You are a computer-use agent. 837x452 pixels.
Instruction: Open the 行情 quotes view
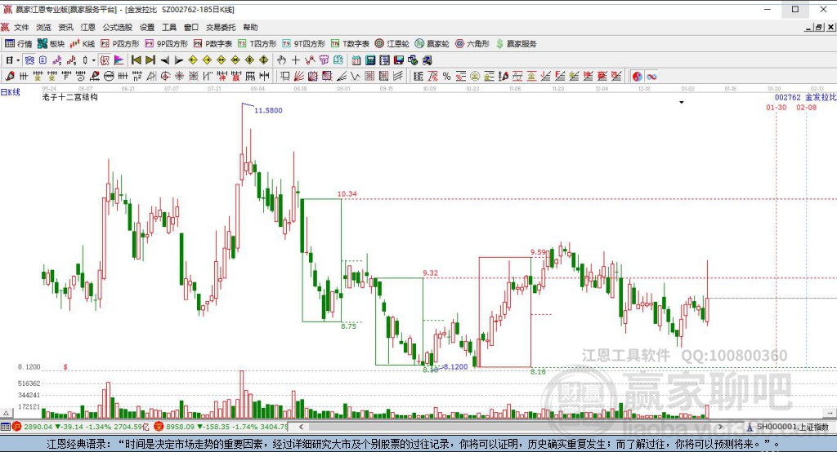tap(18, 44)
